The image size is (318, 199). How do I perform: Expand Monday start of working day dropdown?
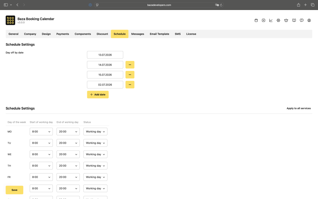[x=41, y=132]
